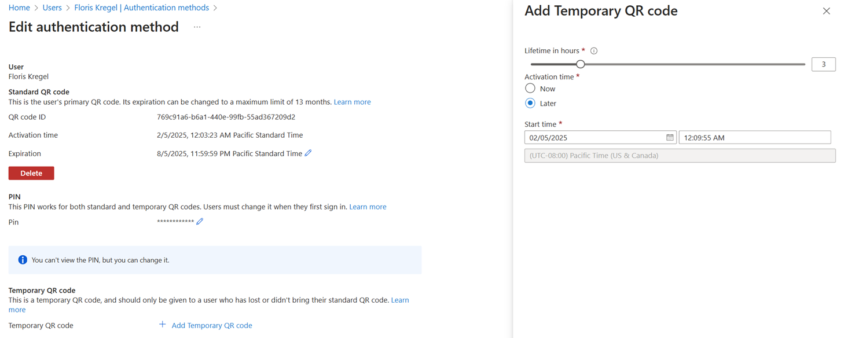View the Lifetime in hours info tooltip
This screenshot has height=338, width=844.
pos(593,50)
